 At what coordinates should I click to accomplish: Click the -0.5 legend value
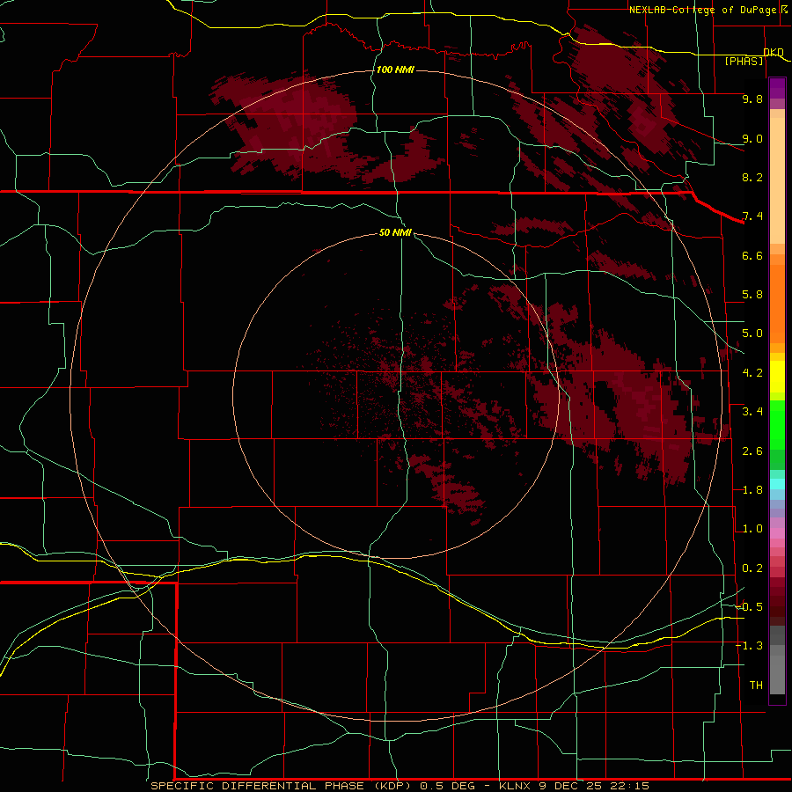(749, 607)
